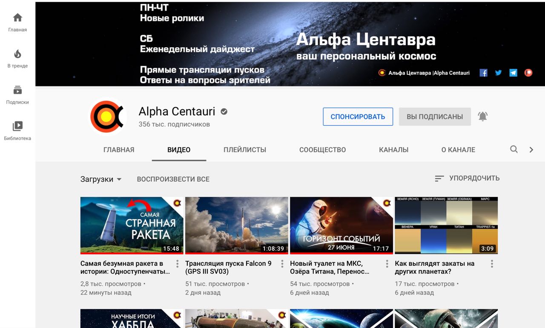Open the О канале tab
The height and width of the screenshot is (328, 545).
pos(458,150)
